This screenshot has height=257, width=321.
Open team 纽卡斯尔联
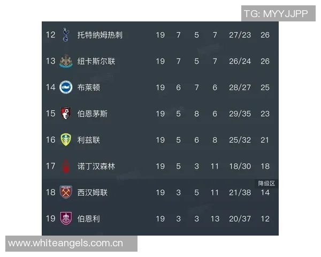[96, 61]
